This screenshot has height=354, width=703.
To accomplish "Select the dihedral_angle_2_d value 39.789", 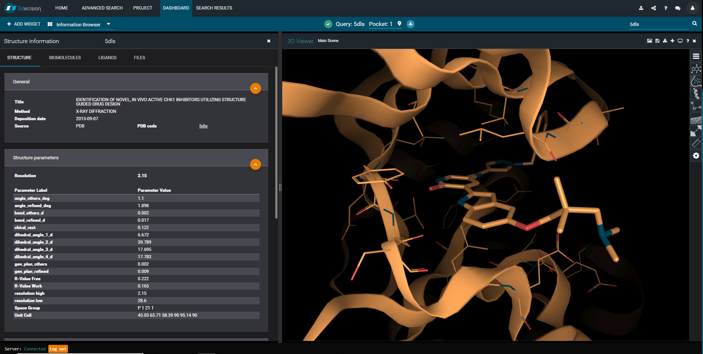I will pyautogui.click(x=144, y=242).
